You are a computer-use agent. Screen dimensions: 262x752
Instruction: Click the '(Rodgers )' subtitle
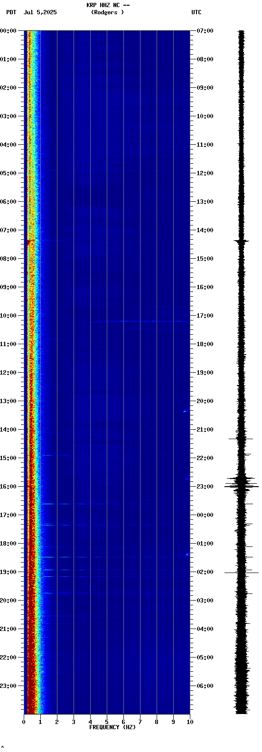[108, 12]
